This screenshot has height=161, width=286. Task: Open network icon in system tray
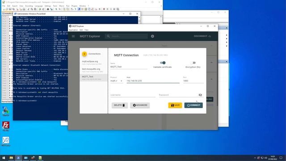tap(262, 158)
